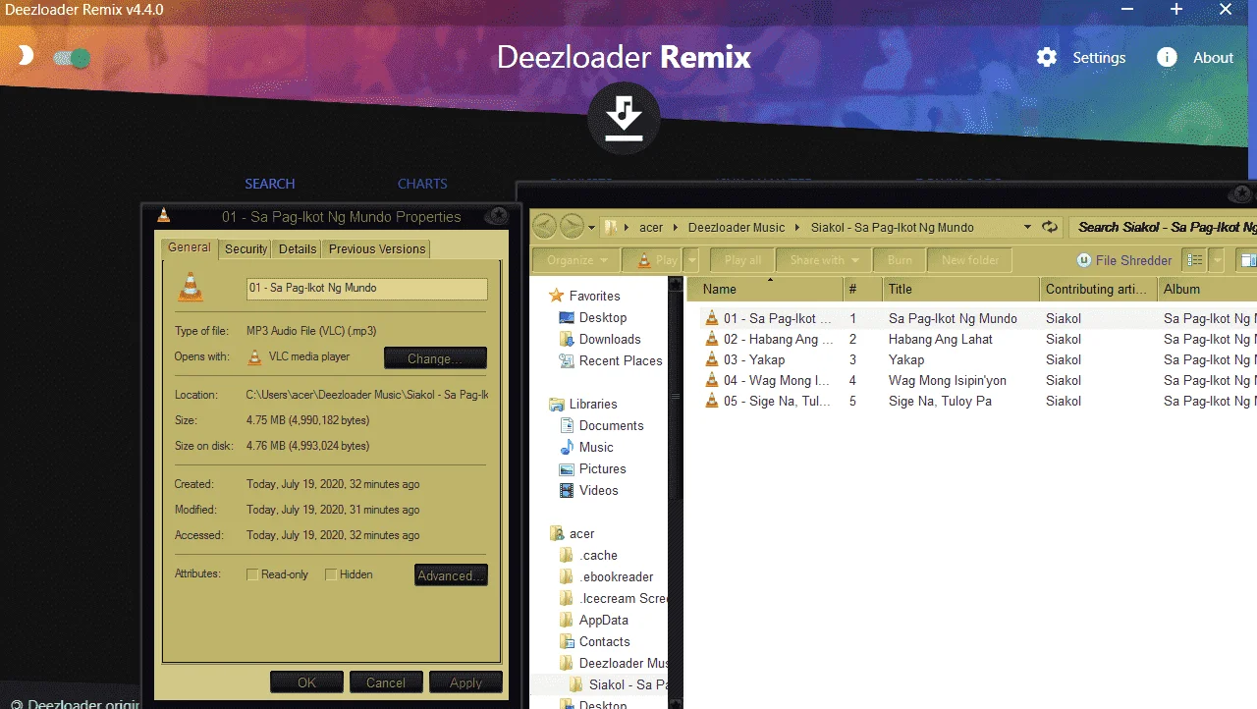1257x709 pixels.
Task: Click Apply in Properties dialog
Action: pos(465,682)
